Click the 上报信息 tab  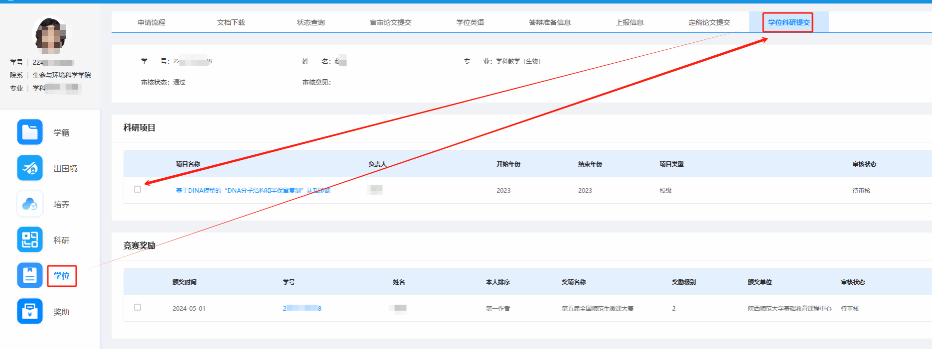tap(629, 22)
